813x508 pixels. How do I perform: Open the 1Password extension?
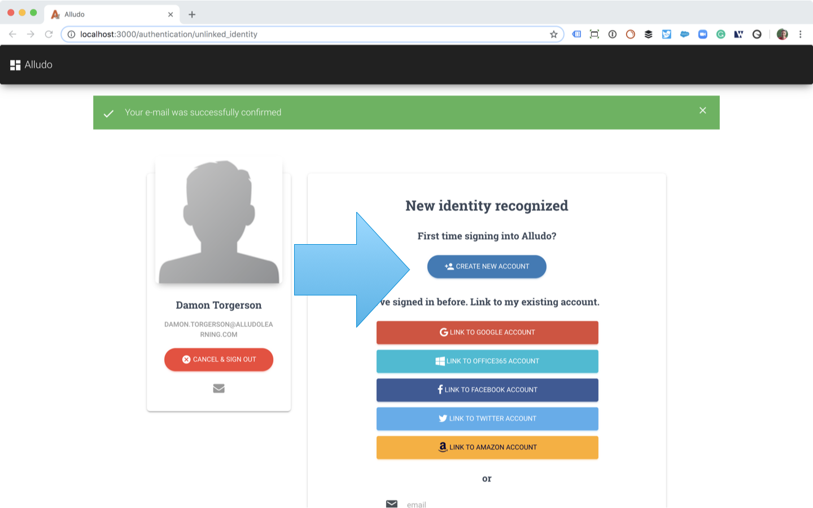(613, 34)
